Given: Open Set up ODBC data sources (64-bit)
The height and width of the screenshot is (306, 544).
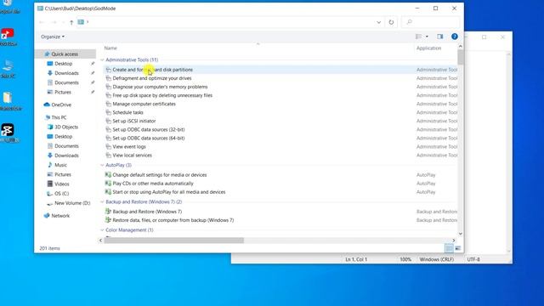Looking at the screenshot, I should 149,138.
